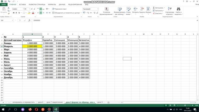Switch to РАЗМЕТКА СТРАНИЦЫ tab
This screenshot has height=112, width=199.
(37, 5)
